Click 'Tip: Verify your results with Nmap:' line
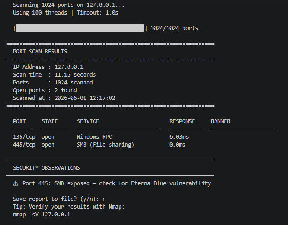 tap(69, 207)
